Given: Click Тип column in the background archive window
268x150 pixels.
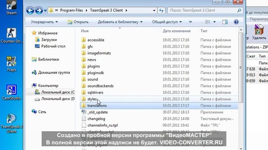Looking at the screenshot, I should [262, 56].
